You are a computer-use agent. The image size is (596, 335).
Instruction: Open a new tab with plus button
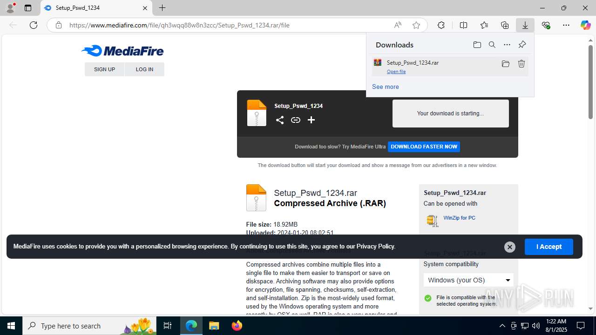pyautogui.click(x=162, y=8)
